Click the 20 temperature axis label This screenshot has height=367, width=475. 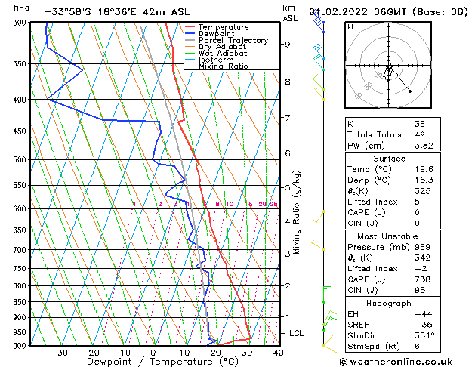pos(216,353)
